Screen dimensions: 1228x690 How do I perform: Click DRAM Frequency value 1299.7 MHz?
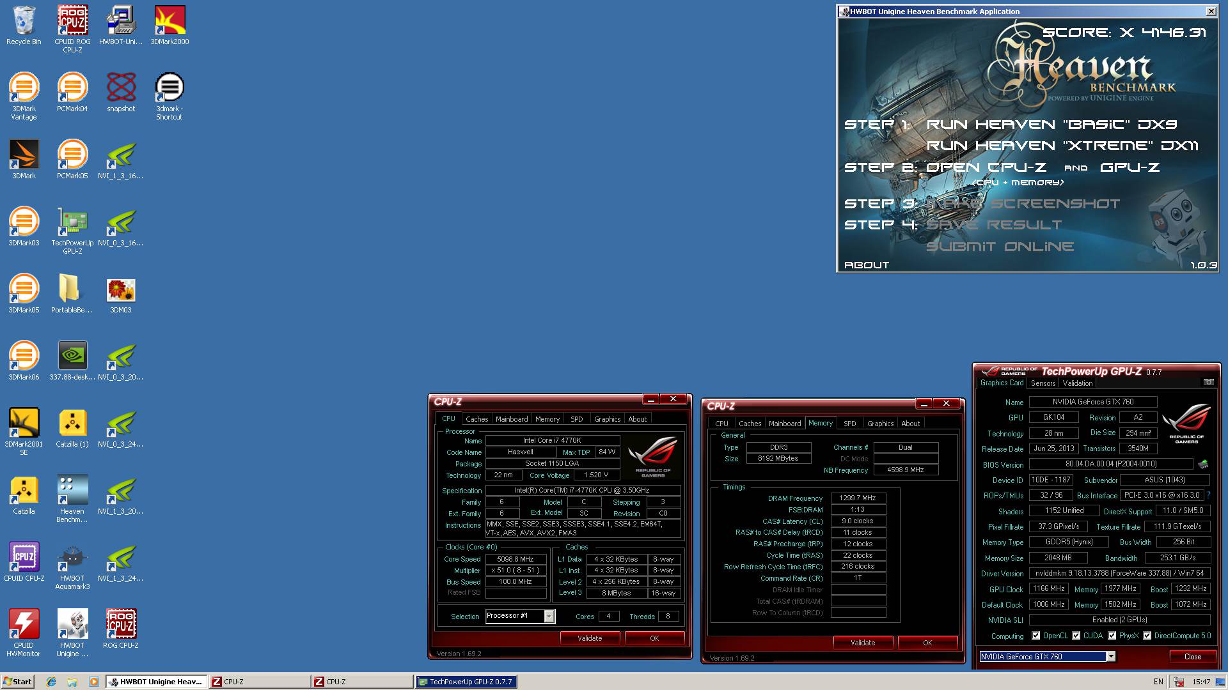[858, 498]
